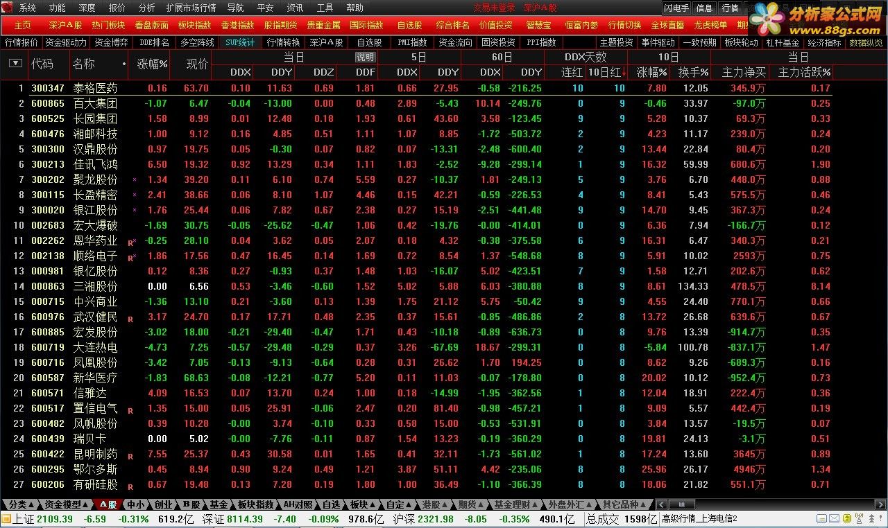The image size is (888, 528).
Task: Click the 信息 button at top right
Action: point(704,8)
